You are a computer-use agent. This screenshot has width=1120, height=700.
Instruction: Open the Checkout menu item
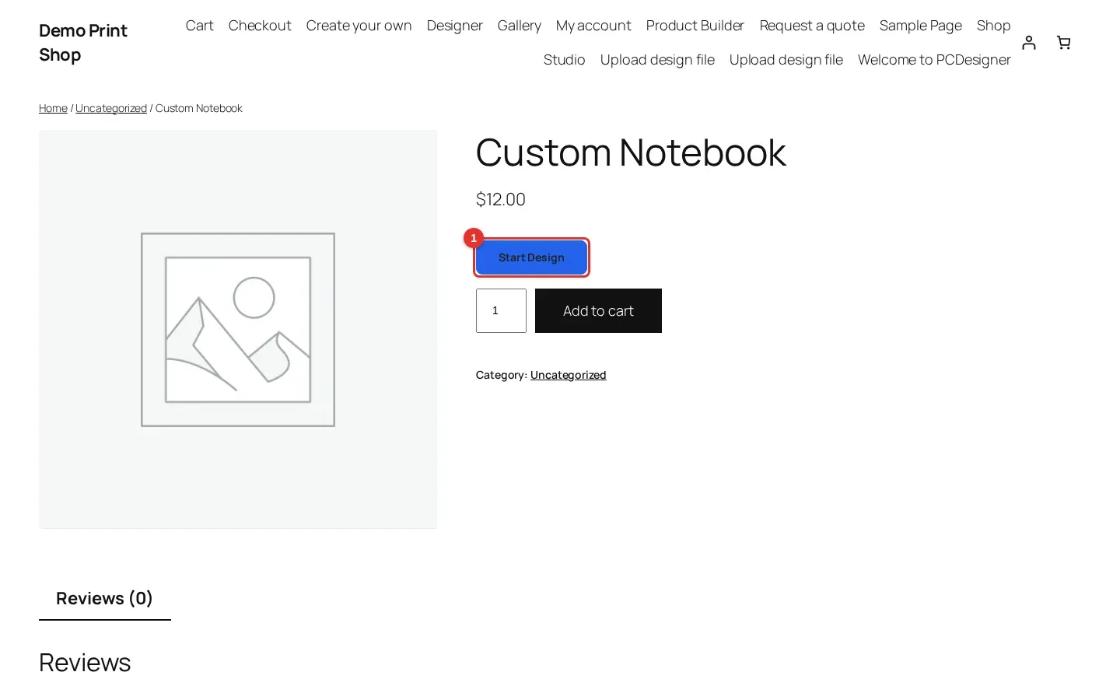(260, 26)
